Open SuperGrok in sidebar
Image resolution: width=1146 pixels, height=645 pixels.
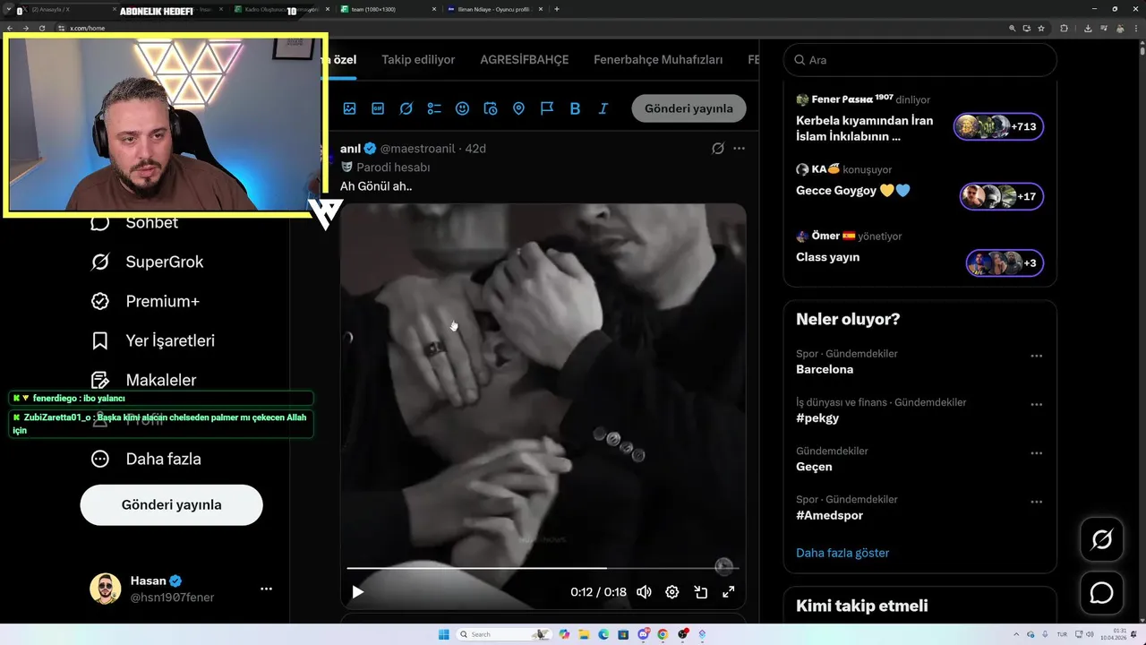pos(148,262)
